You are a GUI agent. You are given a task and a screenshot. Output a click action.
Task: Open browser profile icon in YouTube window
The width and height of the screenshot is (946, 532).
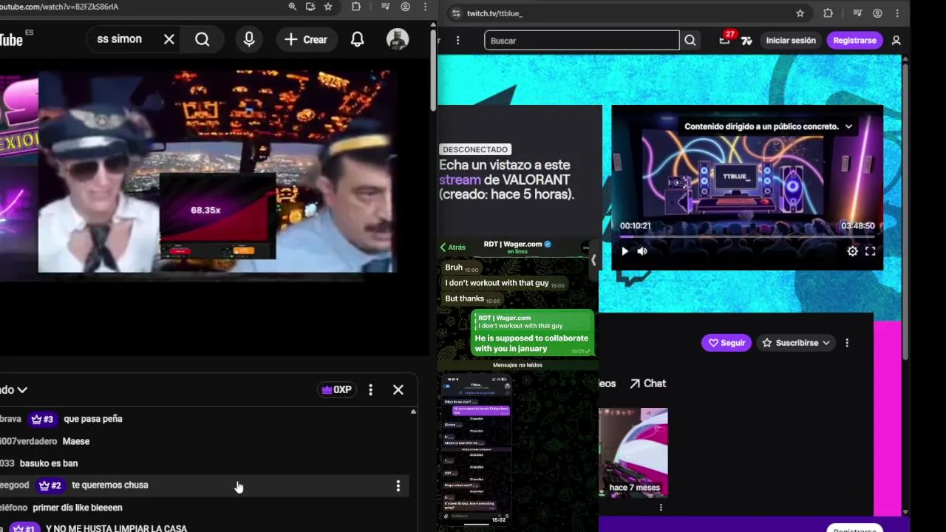(405, 7)
